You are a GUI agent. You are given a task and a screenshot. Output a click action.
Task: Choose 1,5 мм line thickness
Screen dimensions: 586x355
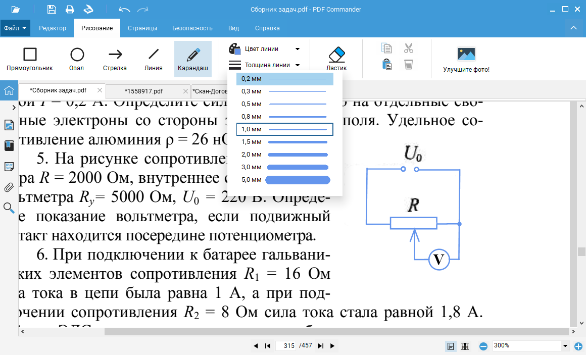pyautogui.click(x=285, y=142)
